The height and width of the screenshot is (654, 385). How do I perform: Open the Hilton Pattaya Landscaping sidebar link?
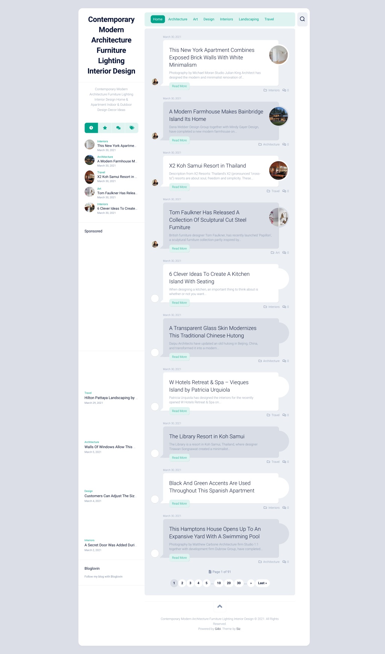coord(110,398)
